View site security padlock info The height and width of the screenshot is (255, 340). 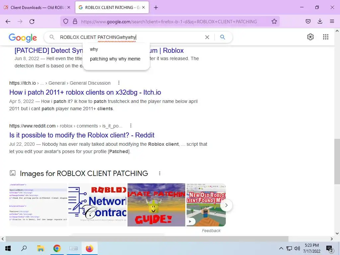coord(75,21)
